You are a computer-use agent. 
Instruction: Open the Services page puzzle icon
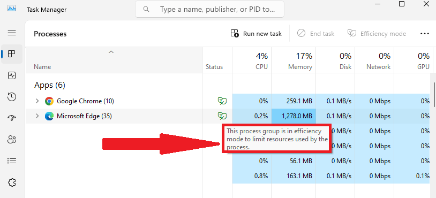(x=12, y=182)
